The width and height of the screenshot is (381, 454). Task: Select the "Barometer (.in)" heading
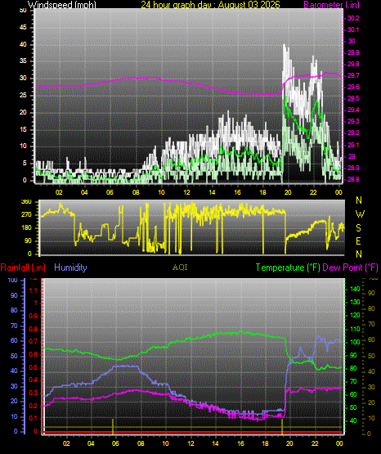click(331, 5)
